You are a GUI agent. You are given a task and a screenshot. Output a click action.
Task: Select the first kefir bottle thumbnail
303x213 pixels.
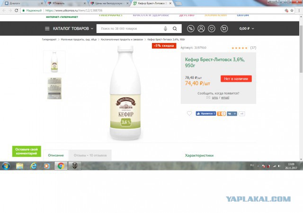(x=54, y=62)
